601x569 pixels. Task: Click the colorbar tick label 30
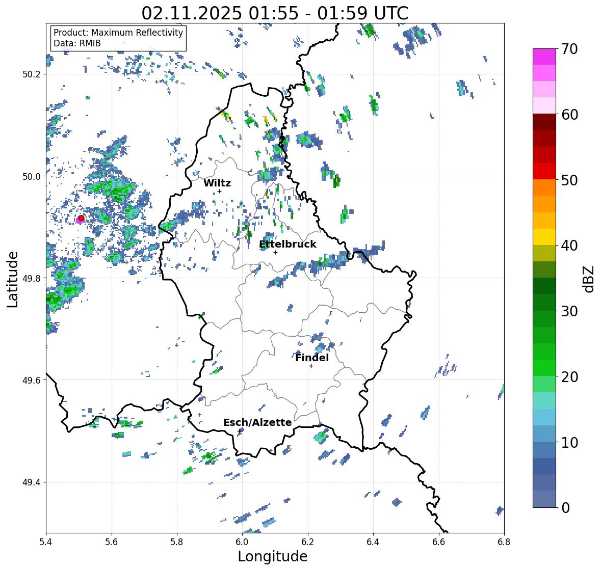(x=569, y=311)
